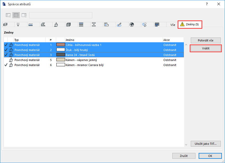Sort by the # column header

coord(51,40)
